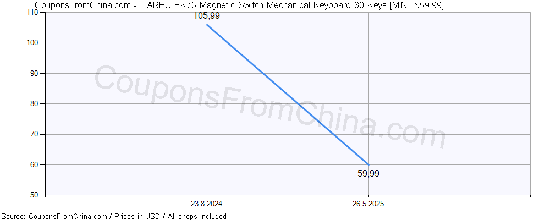Viewport: 550px width, 220px height.
Task: Click the start point of blue line
Action: tap(207, 25)
